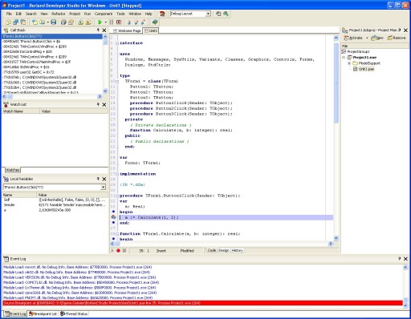Open the Run menu

(87, 14)
